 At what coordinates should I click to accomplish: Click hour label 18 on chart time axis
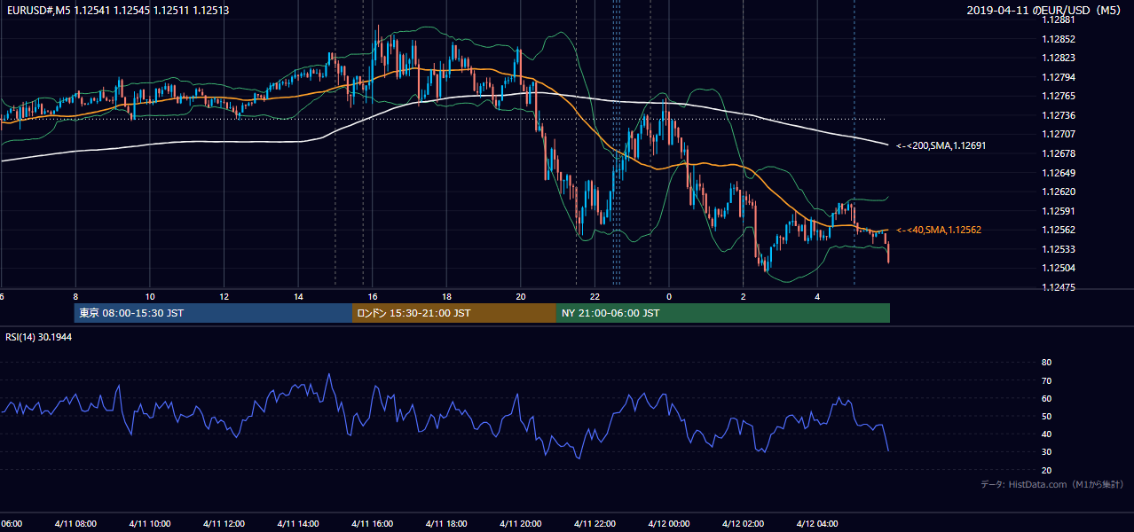[x=446, y=296]
